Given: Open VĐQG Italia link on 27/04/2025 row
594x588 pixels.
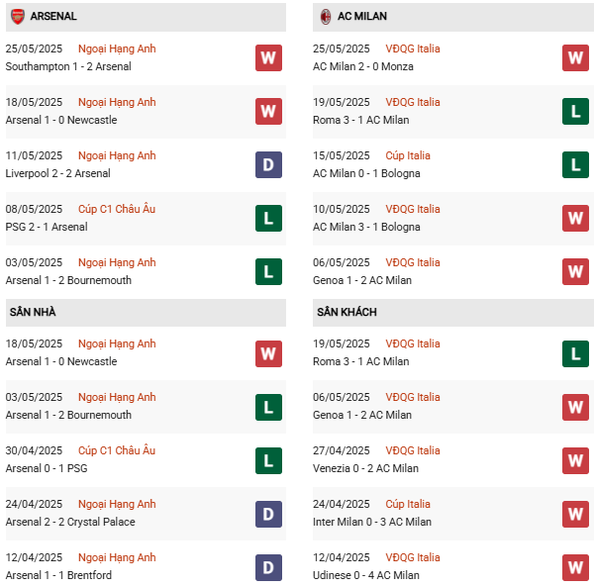Looking at the screenshot, I should click(x=414, y=450).
